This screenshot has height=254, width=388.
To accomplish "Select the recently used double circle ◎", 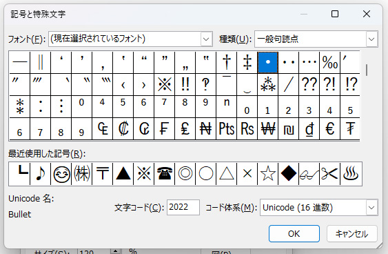I will click(x=185, y=174).
